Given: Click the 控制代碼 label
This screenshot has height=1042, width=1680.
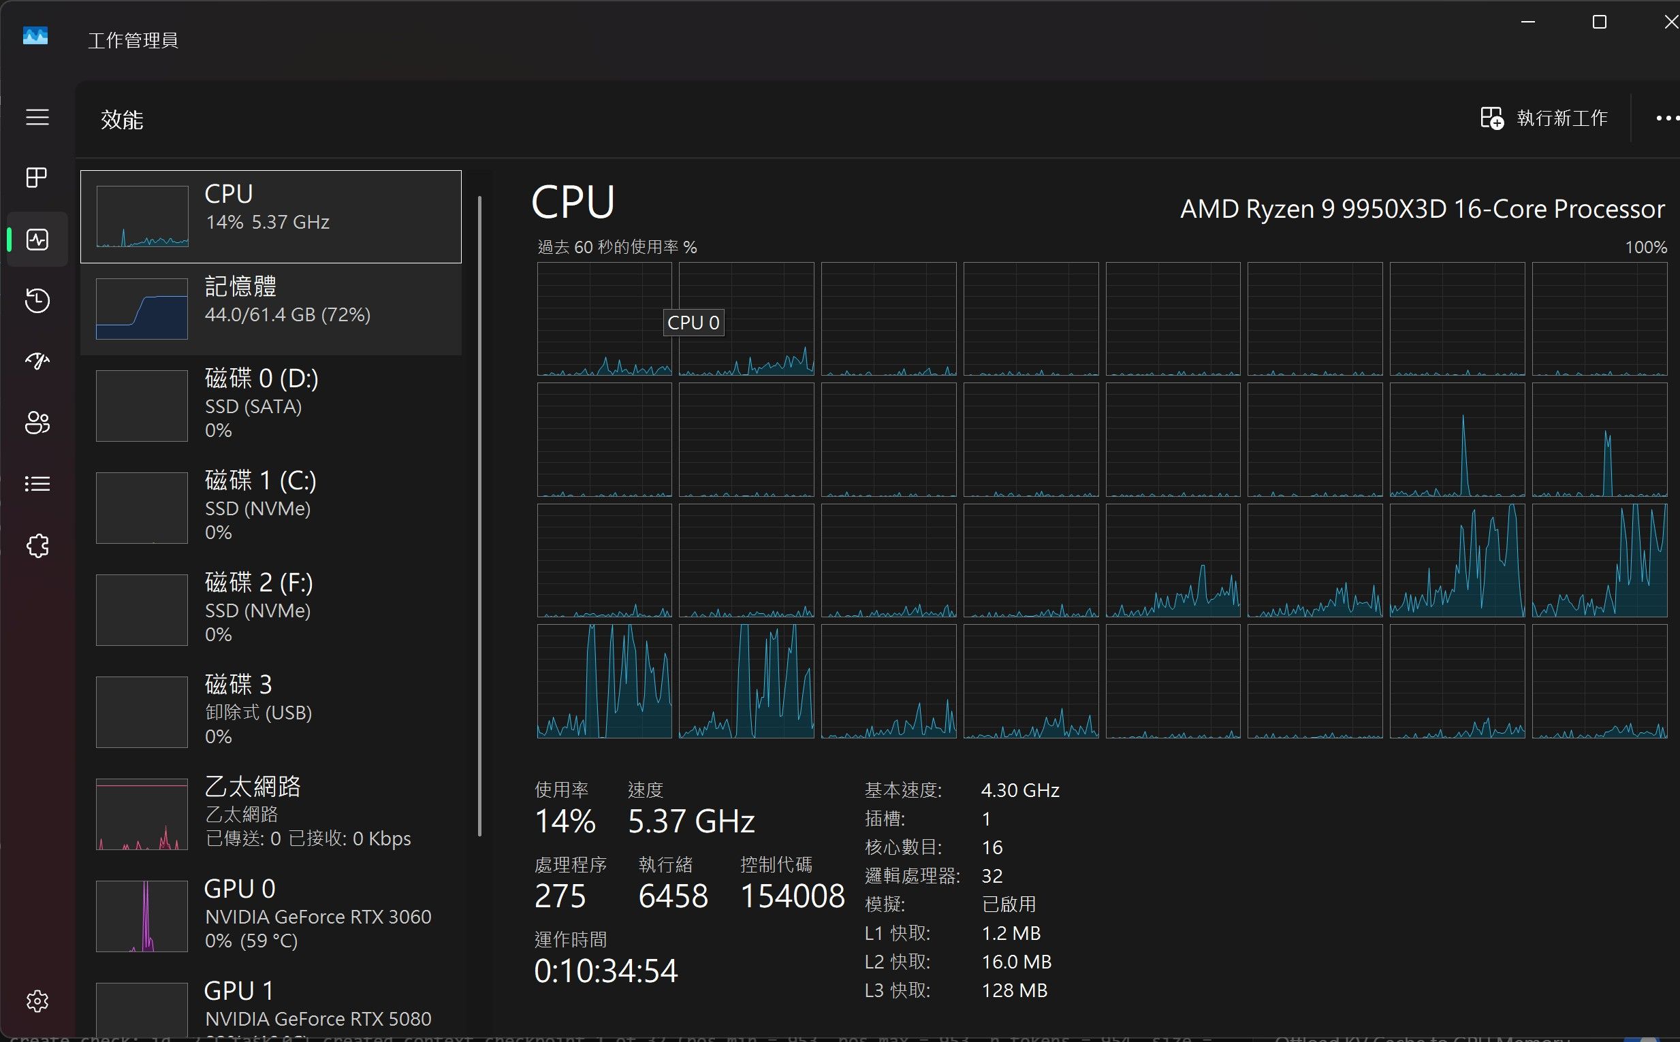Looking at the screenshot, I should click(777, 864).
